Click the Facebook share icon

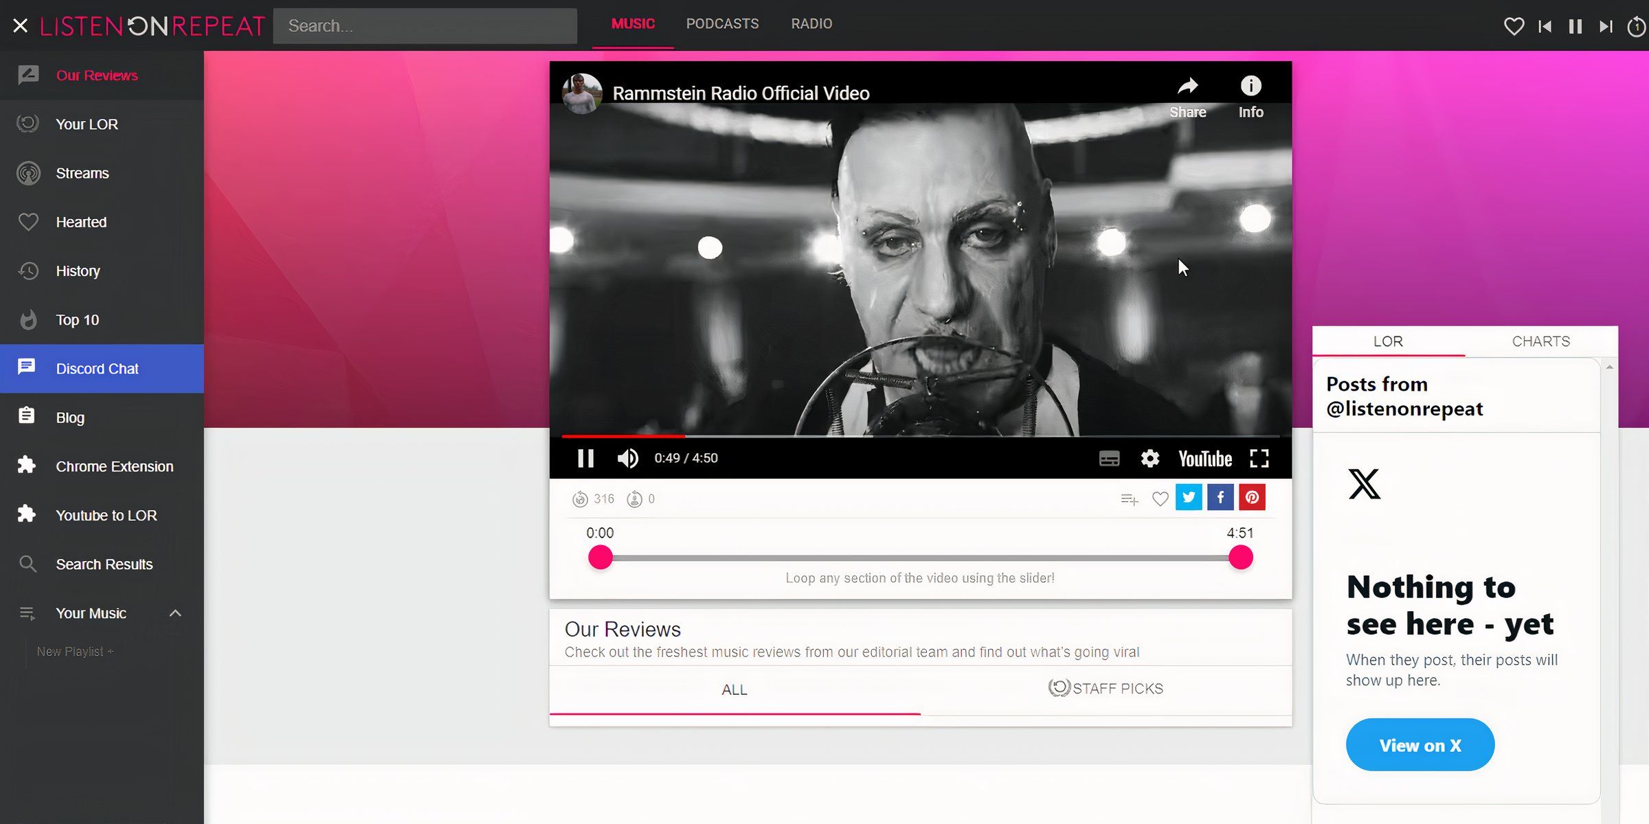coord(1221,497)
